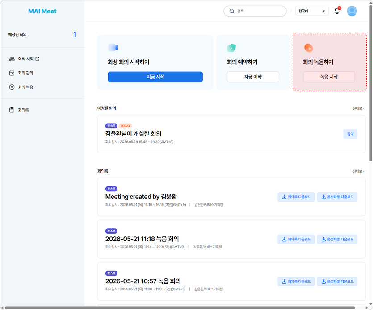Open the user profile avatar
The image size is (373, 310).
point(352,11)
